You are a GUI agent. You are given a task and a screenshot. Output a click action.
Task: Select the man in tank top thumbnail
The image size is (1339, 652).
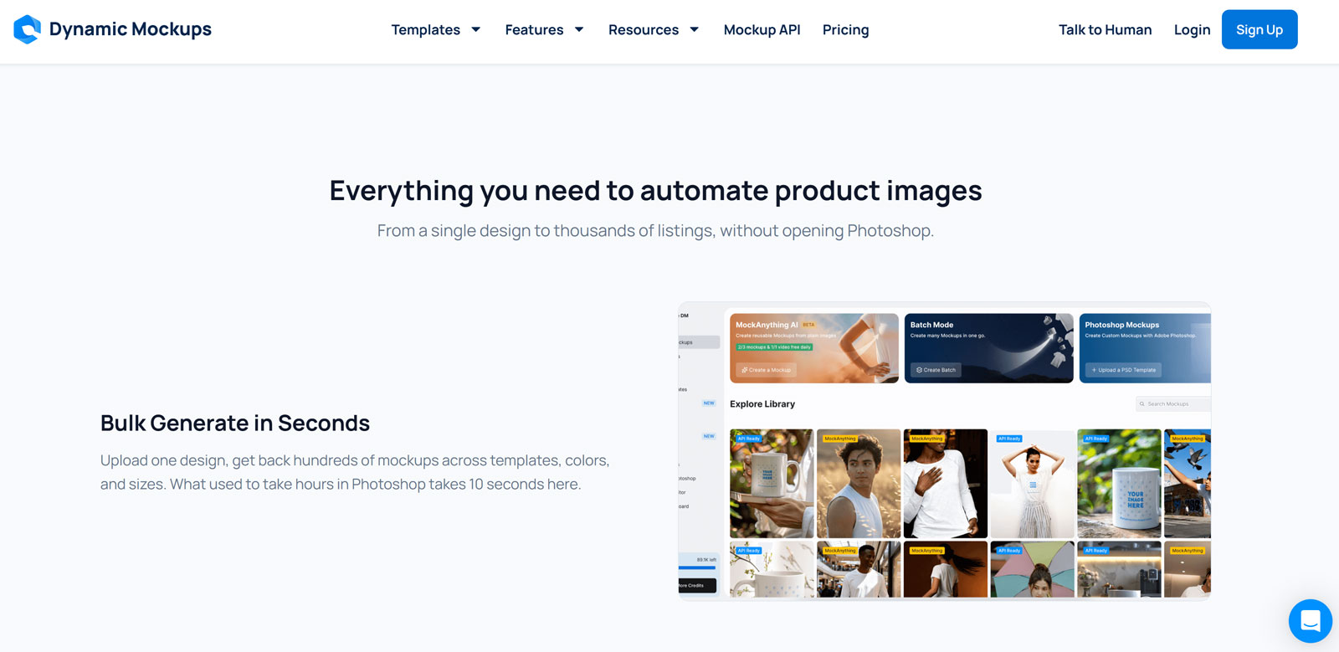click(x=859, y=484)
